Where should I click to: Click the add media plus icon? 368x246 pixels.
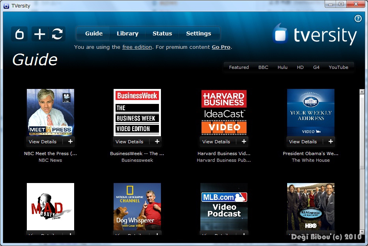(x=40, y=34)
